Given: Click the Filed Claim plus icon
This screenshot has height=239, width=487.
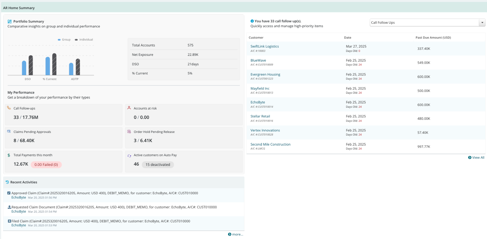Looking at the screenshot, I should (9, 221).
